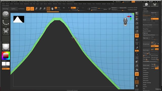Open the Brush menu
This screenshot has height=91, width=162.
tap(8, 4)
